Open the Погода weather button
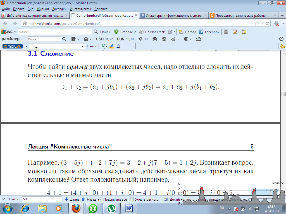 tap(187, 32)
